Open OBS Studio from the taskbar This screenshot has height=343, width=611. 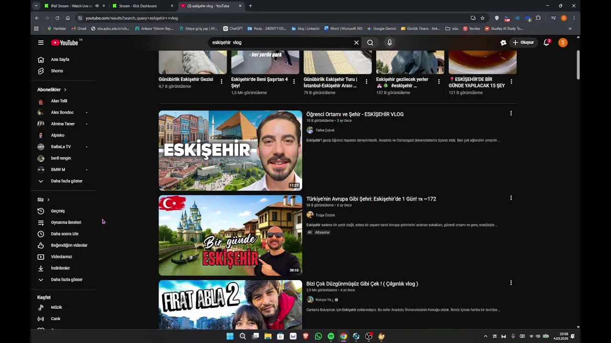[x=369, y=336]
